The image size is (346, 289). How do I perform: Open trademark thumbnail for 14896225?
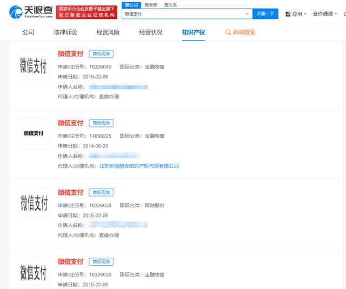click(33, 133)
